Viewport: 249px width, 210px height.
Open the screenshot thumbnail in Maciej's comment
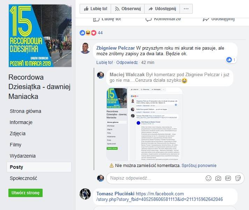(x=144, y=124)
